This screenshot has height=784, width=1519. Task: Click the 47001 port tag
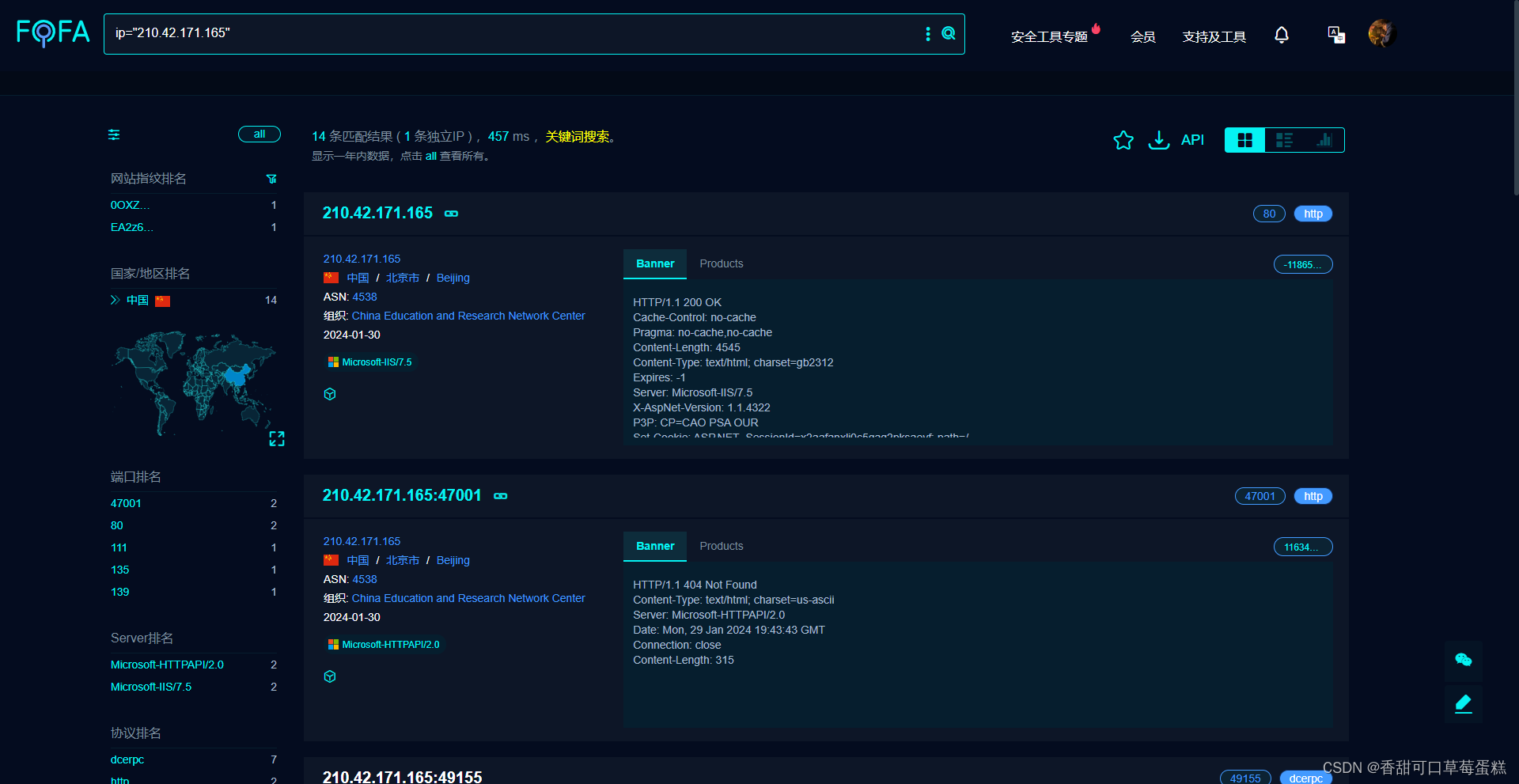(x=1260, y=496)
